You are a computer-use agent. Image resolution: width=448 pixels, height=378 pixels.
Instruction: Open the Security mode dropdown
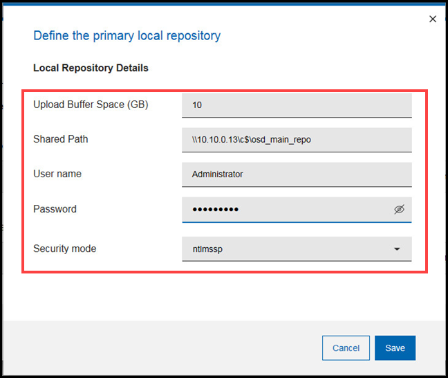click(297, 249)
